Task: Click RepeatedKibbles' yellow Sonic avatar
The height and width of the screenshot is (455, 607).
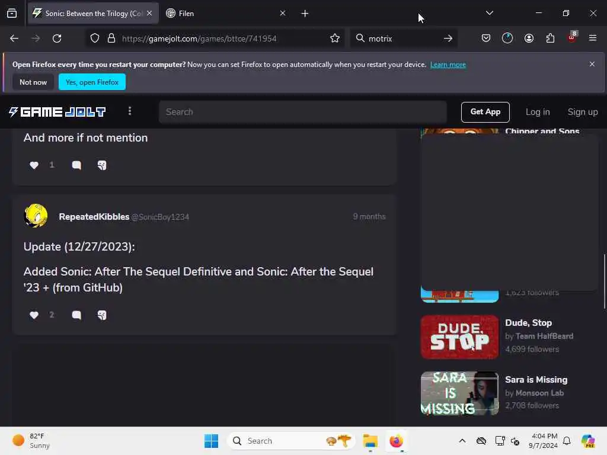Action: (x=36, y=216)
